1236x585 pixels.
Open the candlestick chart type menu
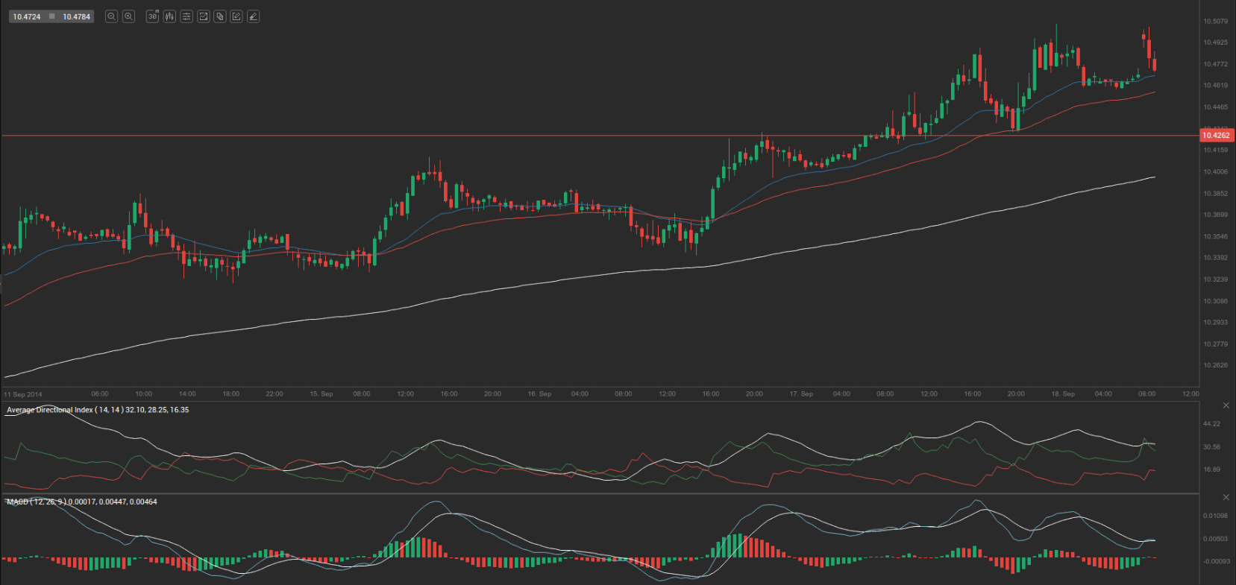click(x=169, y=16)
